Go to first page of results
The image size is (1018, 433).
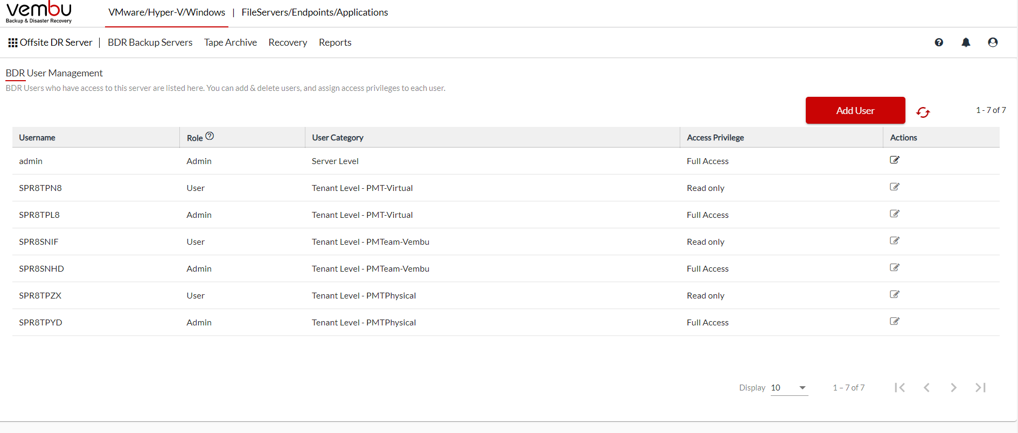pos(900,387)
